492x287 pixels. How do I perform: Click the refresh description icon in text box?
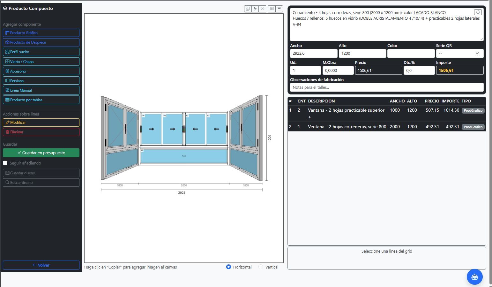(x=478, y=12)
